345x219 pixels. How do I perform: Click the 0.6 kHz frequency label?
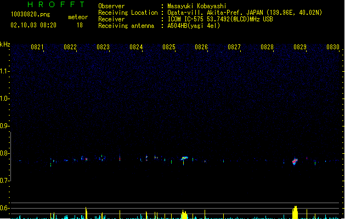[5, 208]
